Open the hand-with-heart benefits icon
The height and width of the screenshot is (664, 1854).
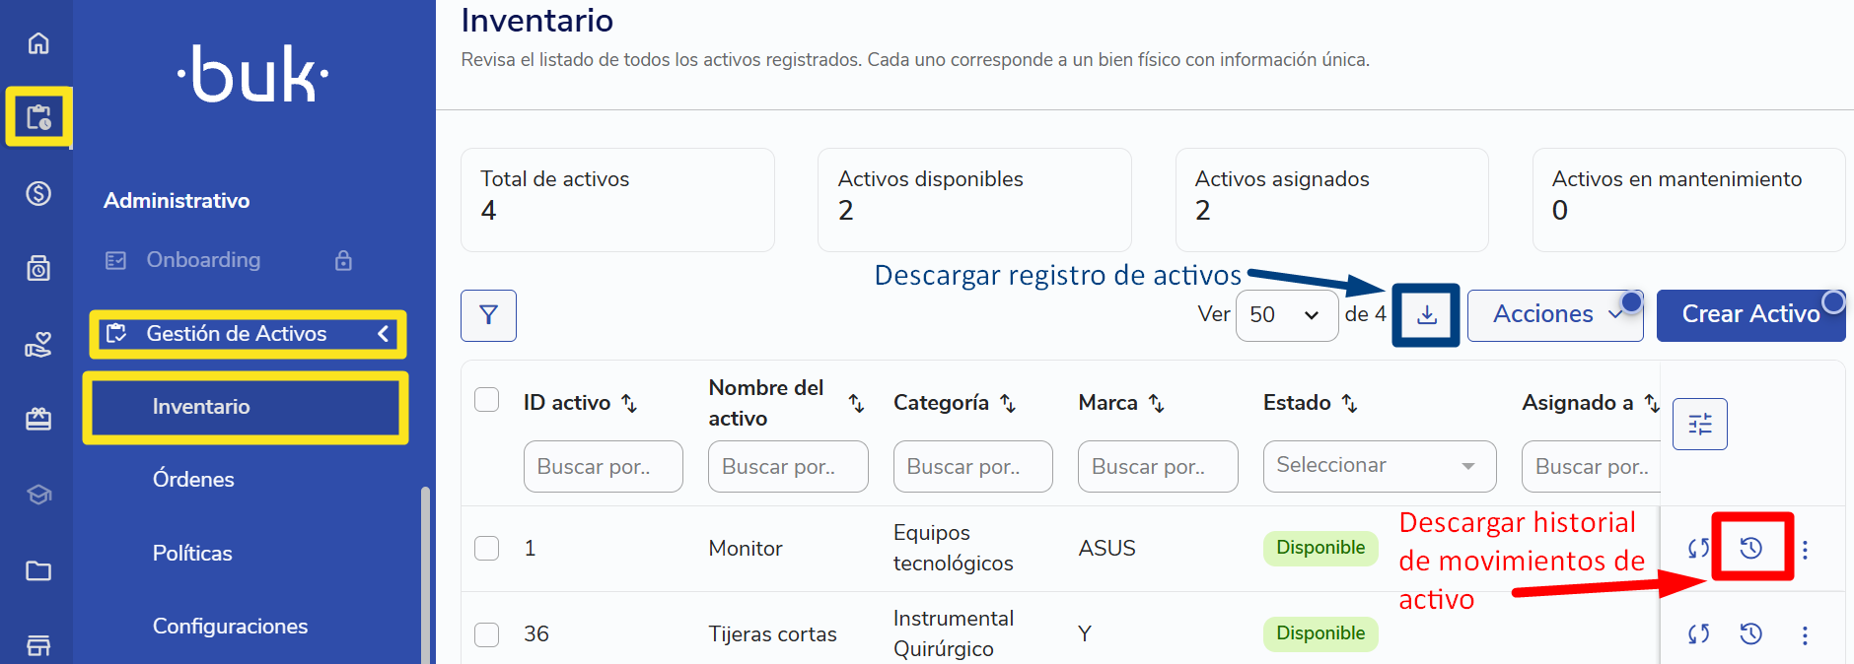[38, 345]
